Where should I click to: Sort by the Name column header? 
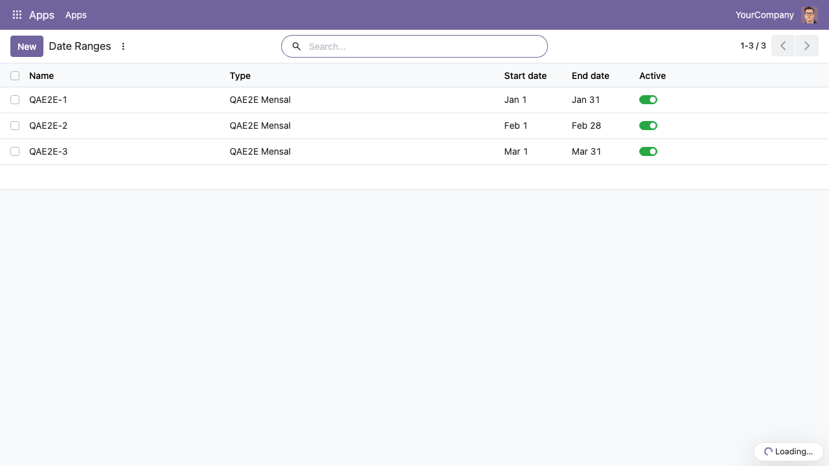(41, 76)
